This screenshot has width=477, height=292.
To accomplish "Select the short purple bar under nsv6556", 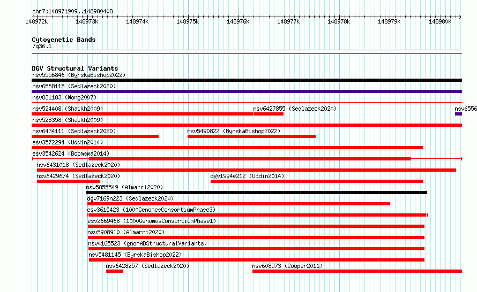I will click(x=458, y=114).
